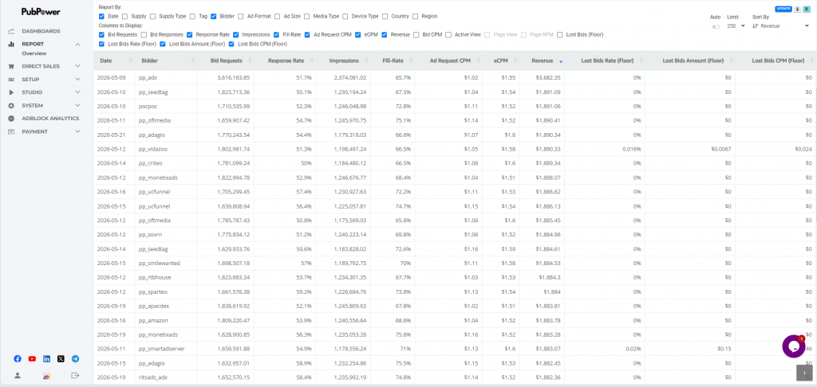
Task: Click the Setup grid icon
Action: [11, 80]
